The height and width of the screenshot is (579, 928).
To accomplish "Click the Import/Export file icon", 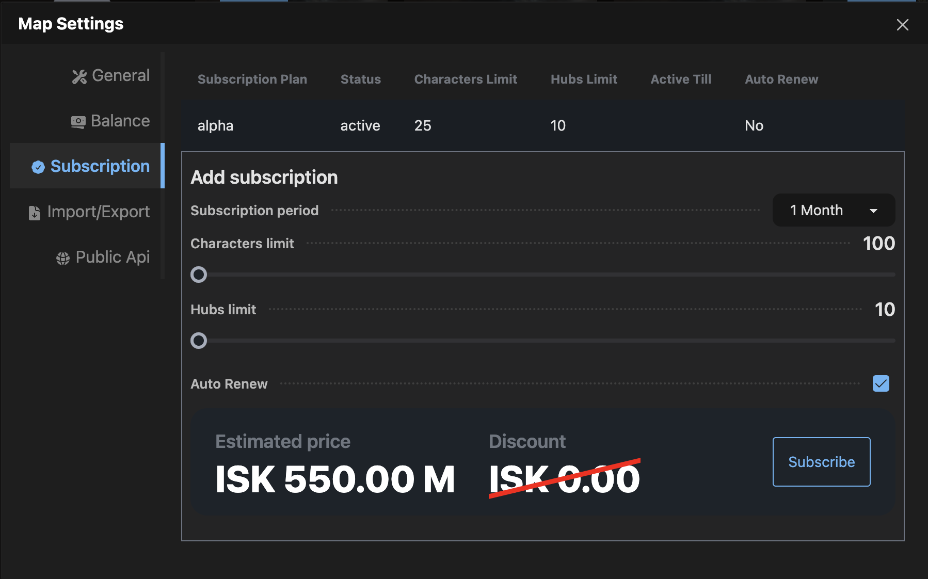I will (34, 212).
